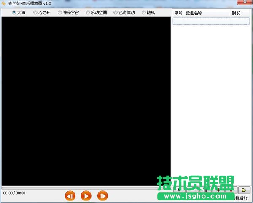The image size is (253, 203).
Task: Open music files with the folder button
Action: [244, 190]
